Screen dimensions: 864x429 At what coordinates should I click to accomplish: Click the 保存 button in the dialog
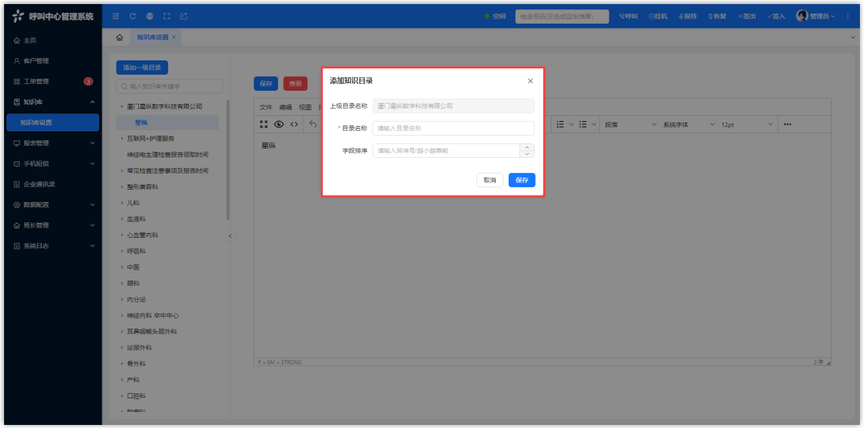click(522, 180)
